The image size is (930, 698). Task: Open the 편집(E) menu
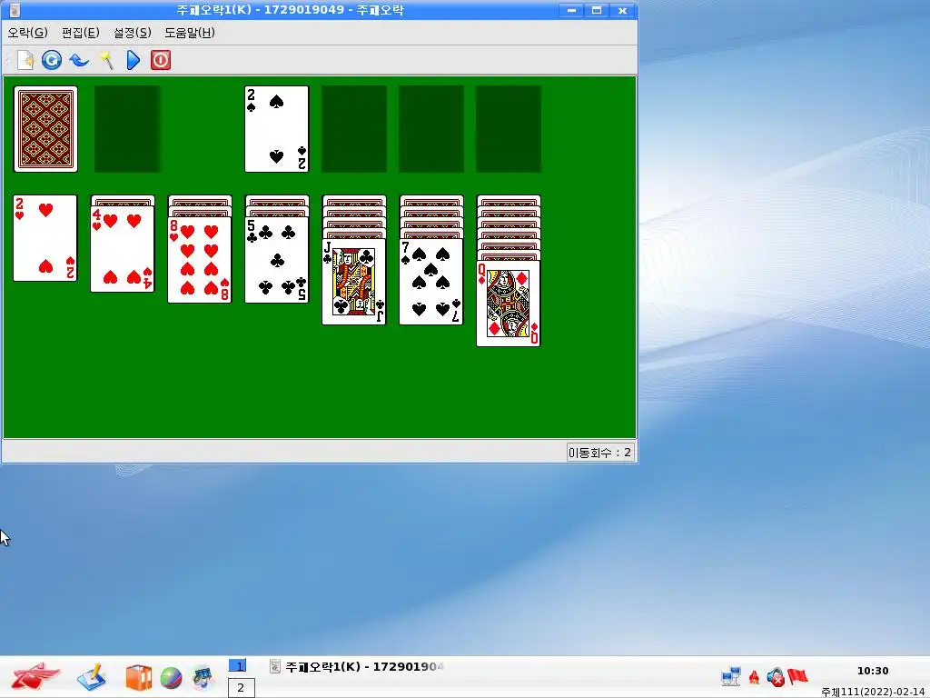point(81,33)
